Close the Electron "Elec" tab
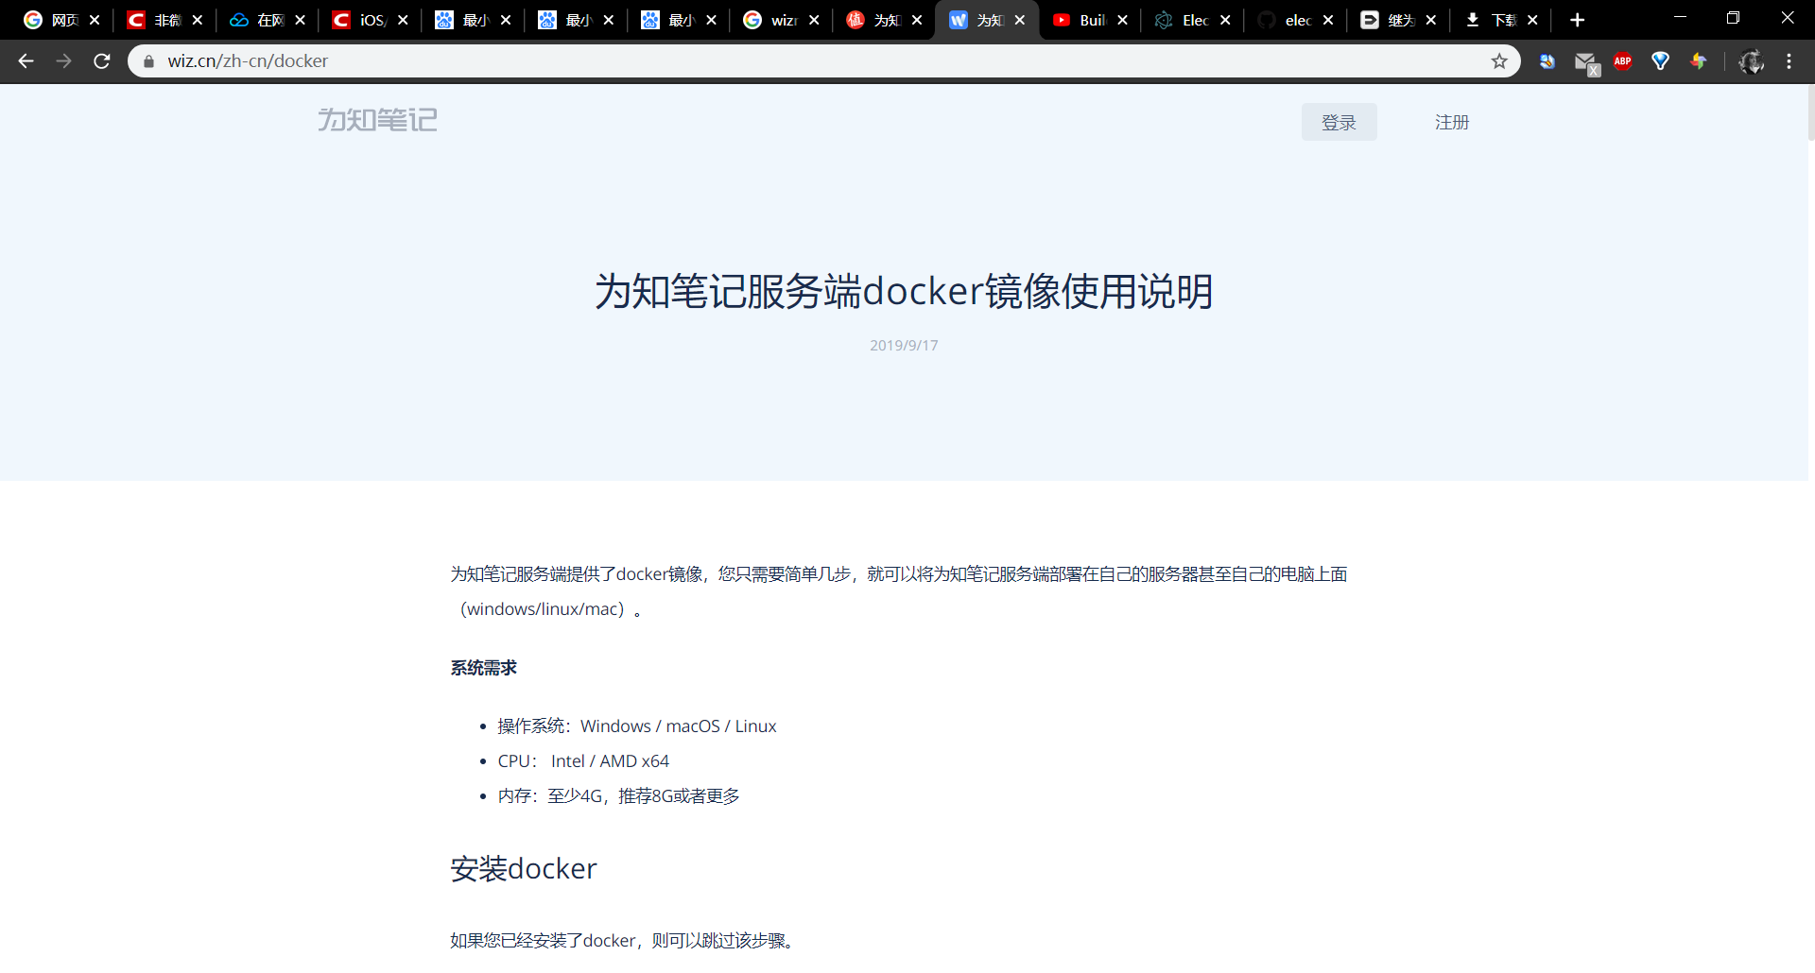This screenshot has width=1815, height=973. coord(1225,20)
